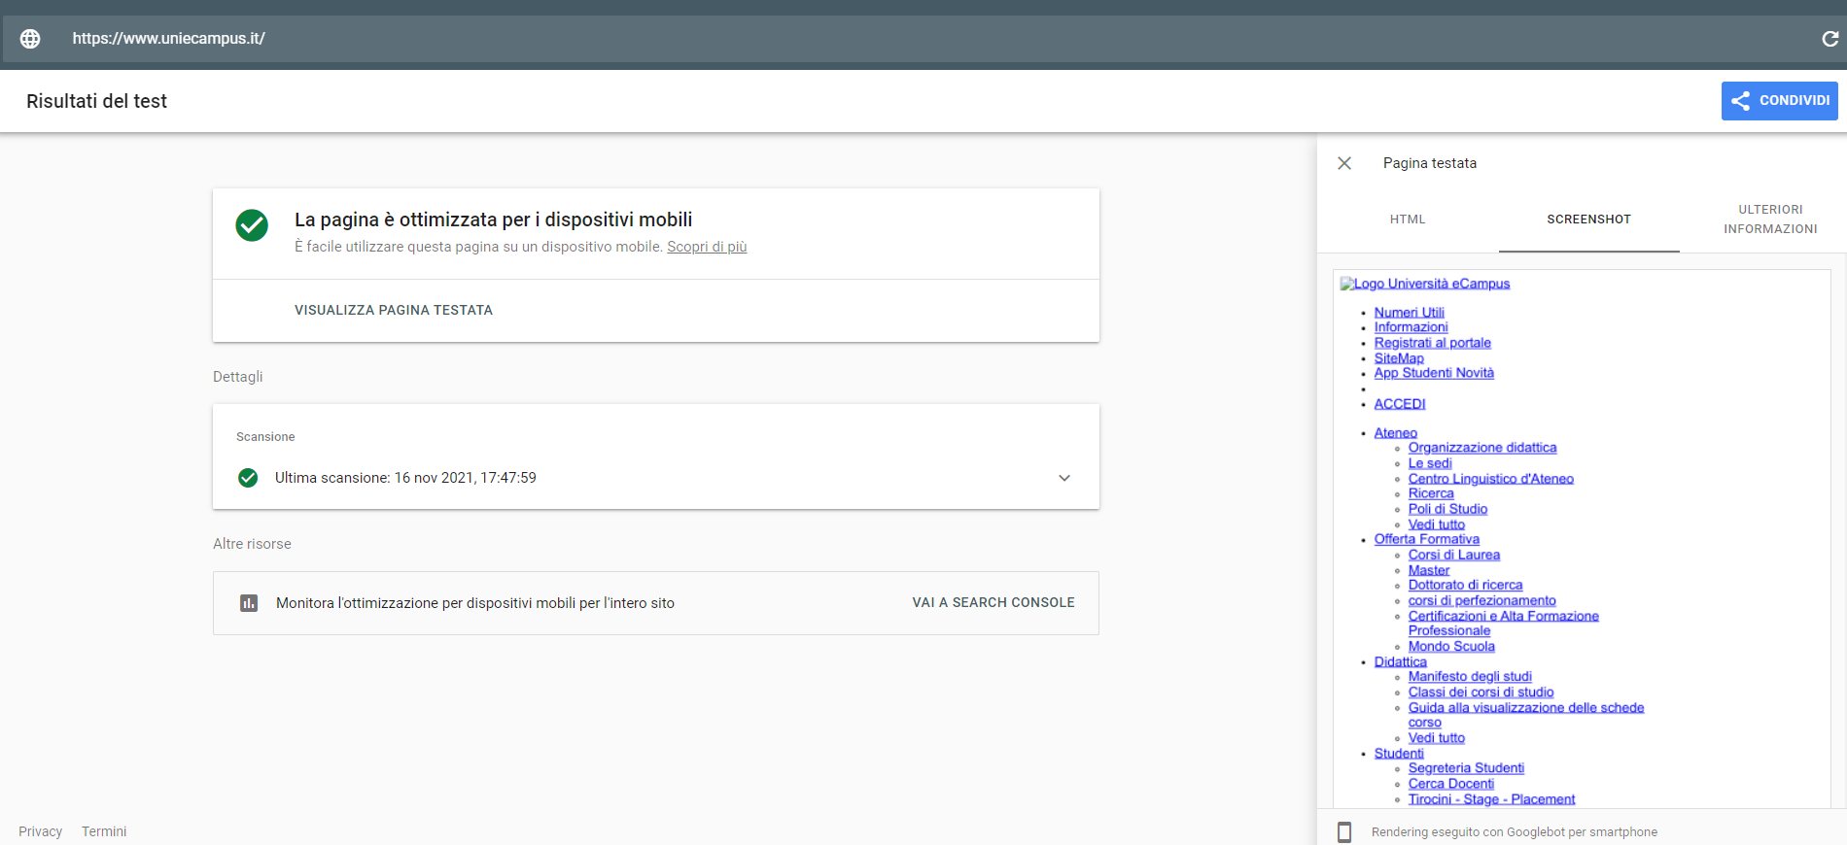Click the Corsi di Laurea link
Screen dimensions: 1847x845
[1453, 556]
